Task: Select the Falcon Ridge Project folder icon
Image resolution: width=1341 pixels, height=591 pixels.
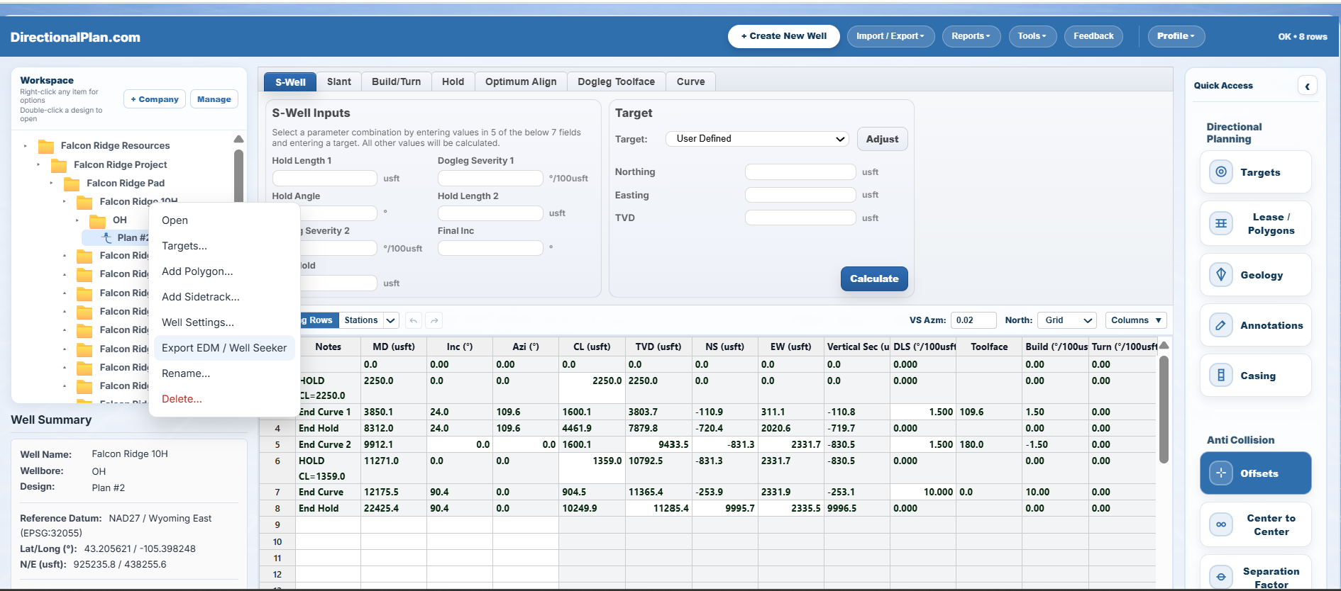Action: point(59,165)
